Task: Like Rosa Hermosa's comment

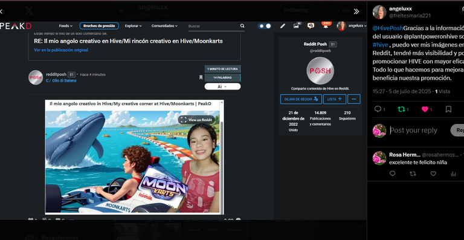Action: point(433,174)
